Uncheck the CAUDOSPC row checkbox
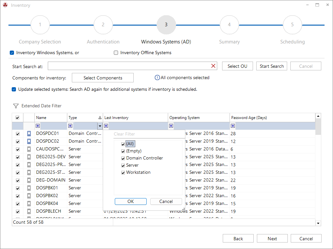This screenshot has width=333, height=249. tap(18, 149)
